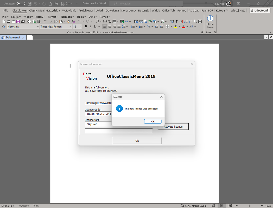Confirm Success dialog with OK
273x208 pixels.
(x=153, y=121)
